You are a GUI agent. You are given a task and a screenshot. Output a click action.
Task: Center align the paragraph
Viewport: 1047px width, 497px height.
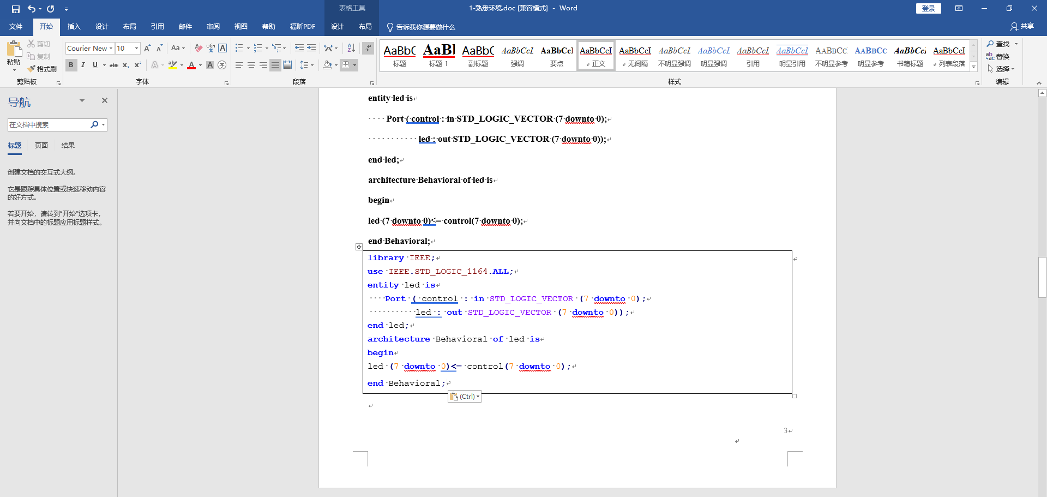coord(251,65)
